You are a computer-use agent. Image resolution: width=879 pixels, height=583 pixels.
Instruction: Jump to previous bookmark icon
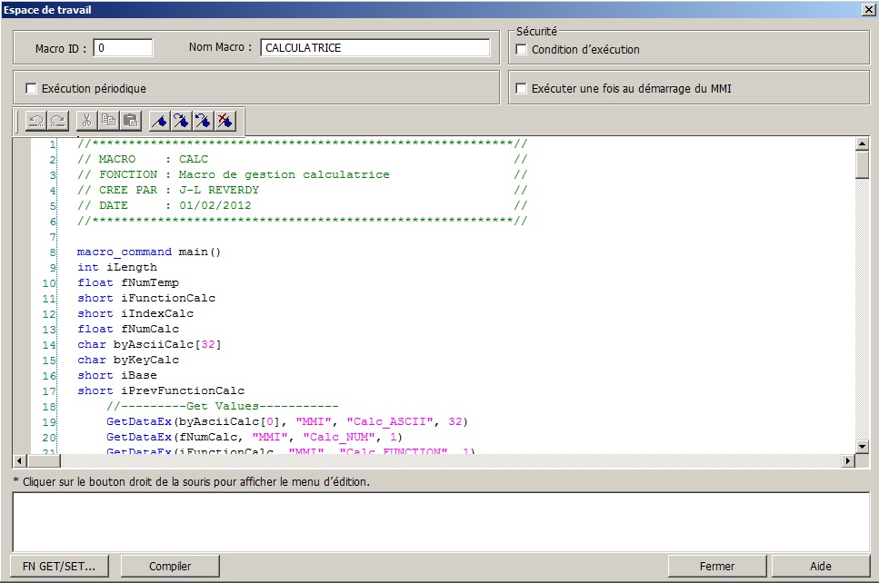click(x=203, y=120)
